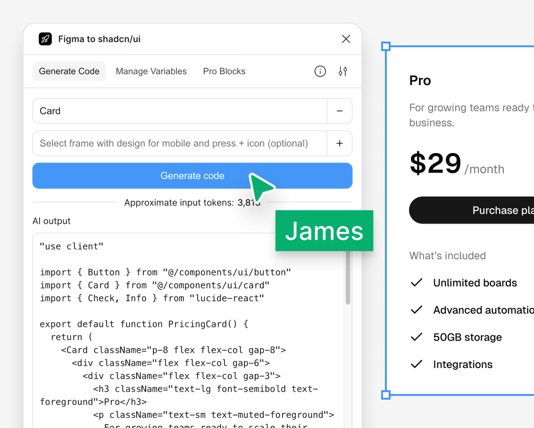
Task: Switch to the Generate Code tab
Action: click(x=69, y=71)
